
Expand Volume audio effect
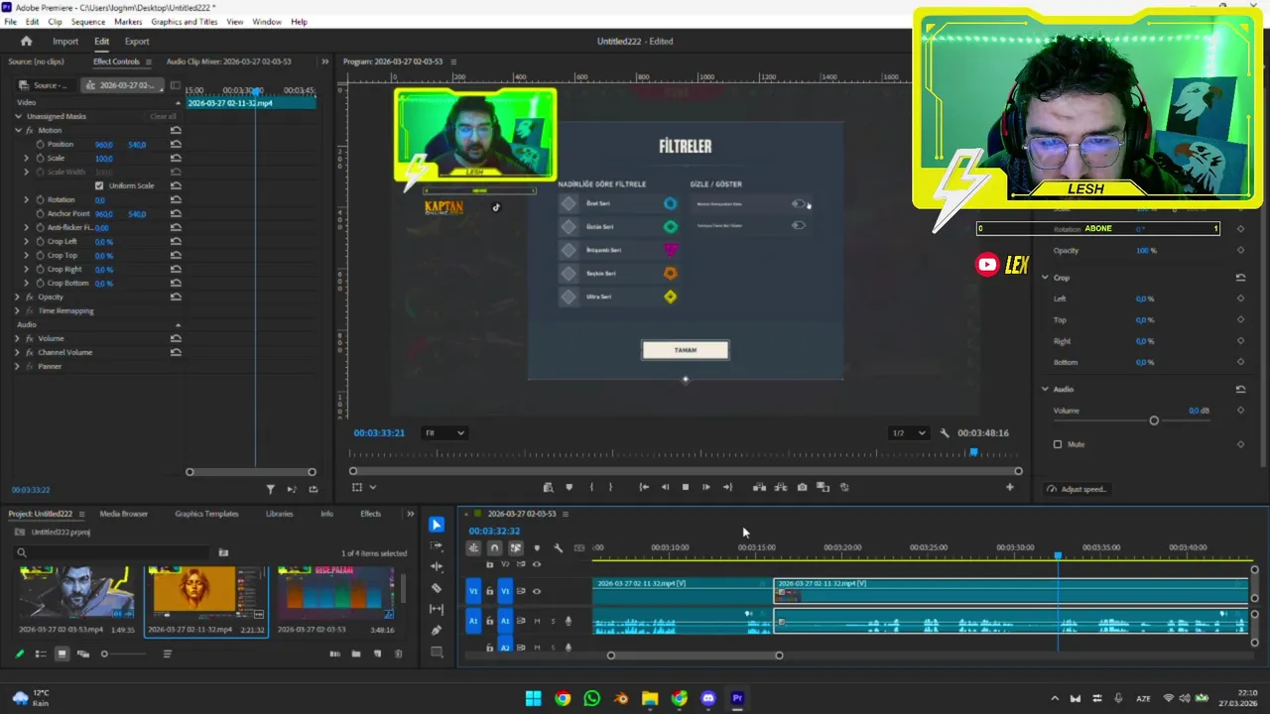pyautogui.click(x=17, y=339)
